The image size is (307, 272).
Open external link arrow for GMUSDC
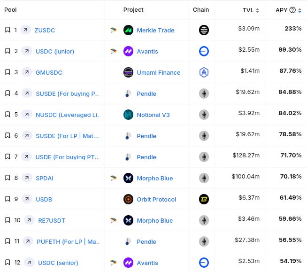pyautogui.click(x=27, y=72)
